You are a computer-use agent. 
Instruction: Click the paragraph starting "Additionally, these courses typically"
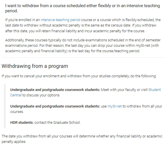tap(83, 45)
